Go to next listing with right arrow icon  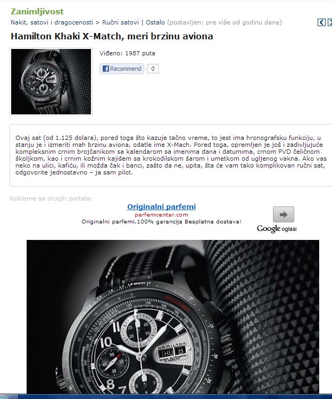click(x=330, y=22)
